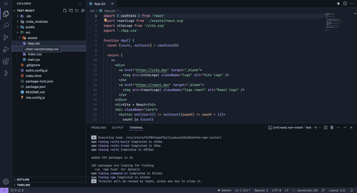Image resolution: width=357 pixels, height=193 pixels.
Task: Split the editor to the right
Action: [345, 3]
